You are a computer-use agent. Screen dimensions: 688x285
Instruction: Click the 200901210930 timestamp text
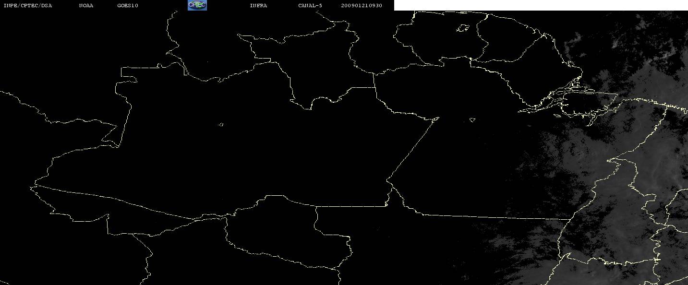coord(362,6)
